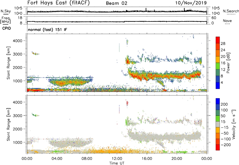
Task: Click the red top segment of power colorbar
Action: pos(218,40)
